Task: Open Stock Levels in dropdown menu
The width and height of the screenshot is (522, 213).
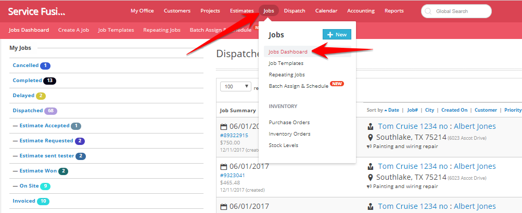Action: pos(283,145)
